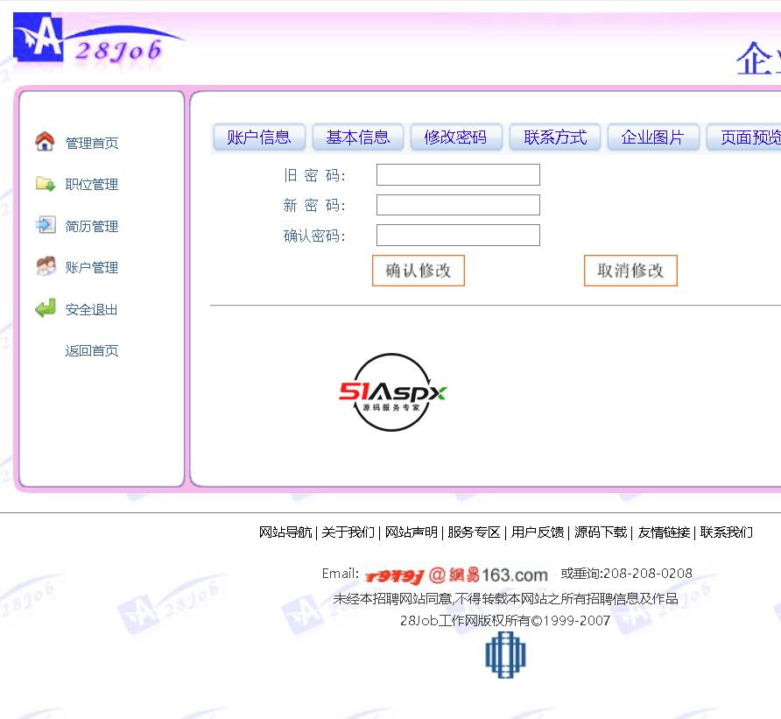Image resolution: width=781 pixels, height=719 pixels.
Task: Click the 确认密码 label text
Action: tap(315, 236)
